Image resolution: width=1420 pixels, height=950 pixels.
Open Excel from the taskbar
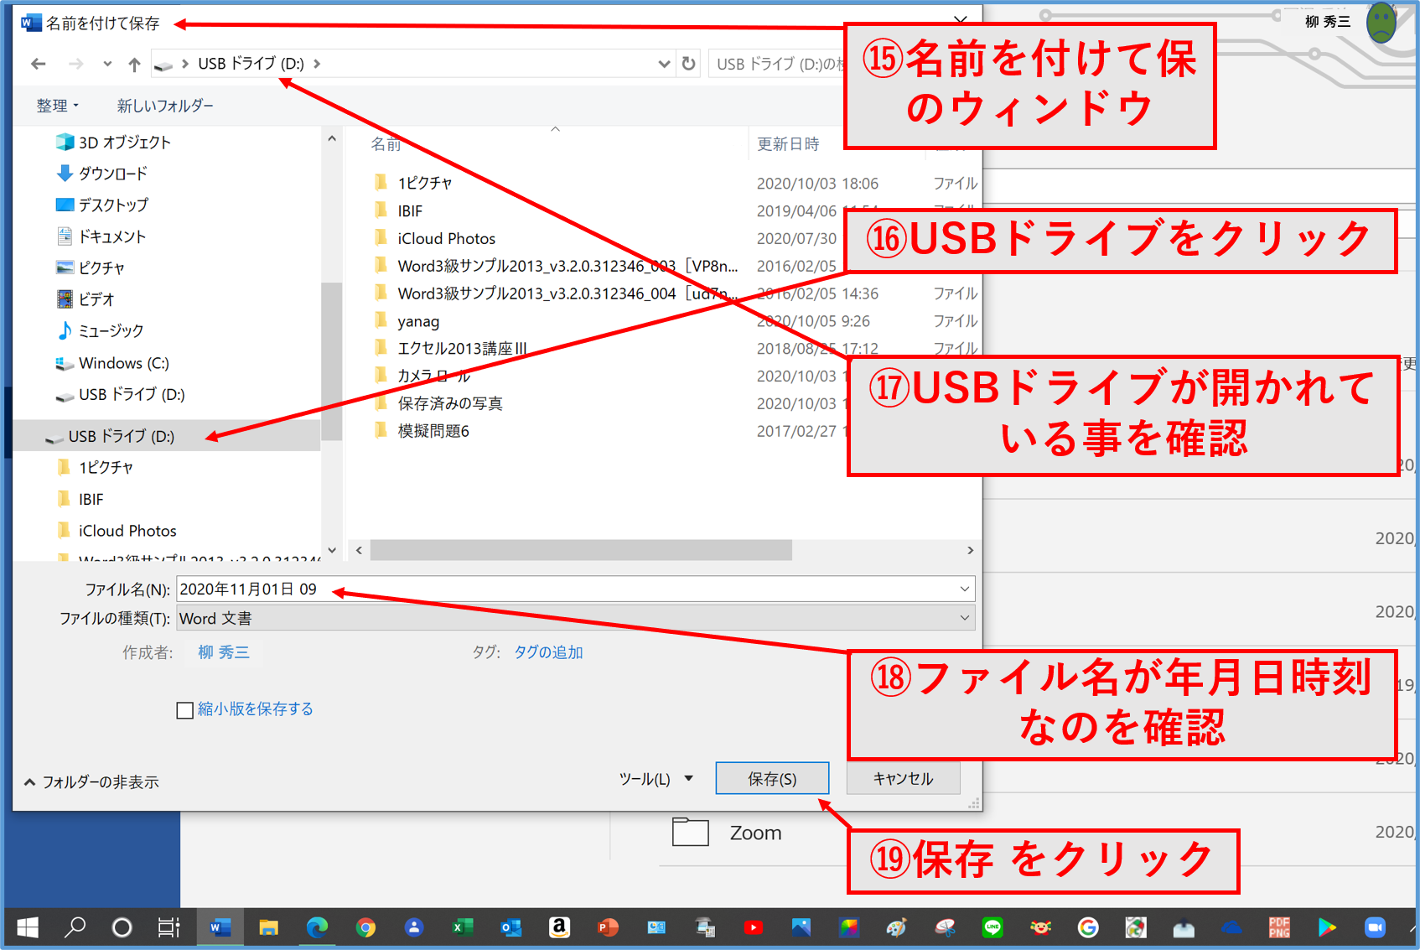tap(462, 927)
